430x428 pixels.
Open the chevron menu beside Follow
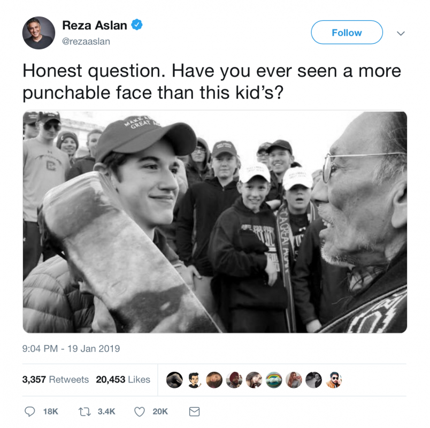pos(401,33)
